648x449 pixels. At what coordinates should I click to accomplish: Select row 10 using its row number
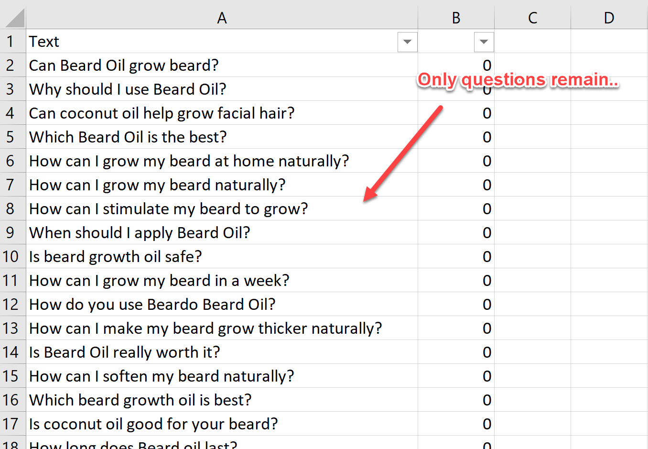click(x=13, y=256)
